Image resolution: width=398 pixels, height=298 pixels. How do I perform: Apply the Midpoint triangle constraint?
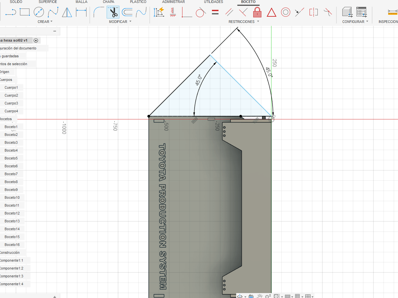(271, 13)
